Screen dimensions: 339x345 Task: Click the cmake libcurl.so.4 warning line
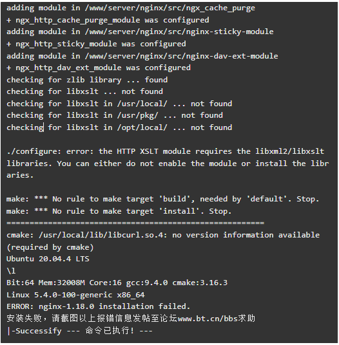coord(163,241)
